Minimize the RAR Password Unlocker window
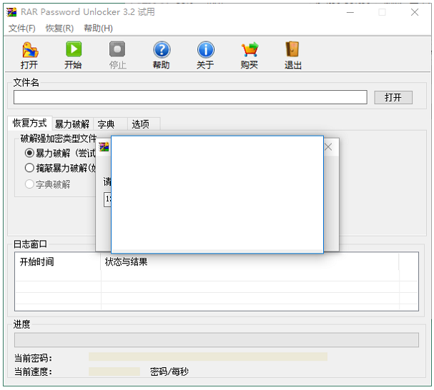Image resolution: width=434 pixels, height=390 pixels. [x=350, y=12]
